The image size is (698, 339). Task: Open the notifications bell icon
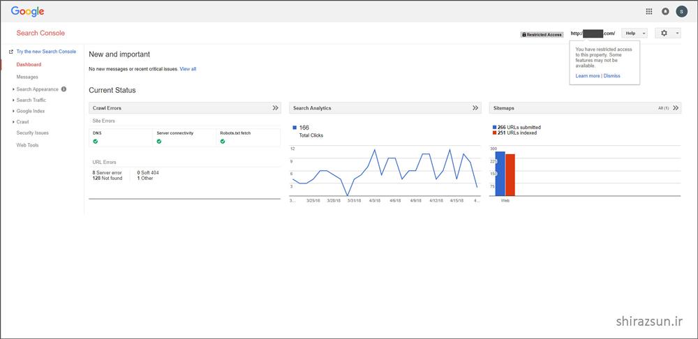(x=665, y=12)
